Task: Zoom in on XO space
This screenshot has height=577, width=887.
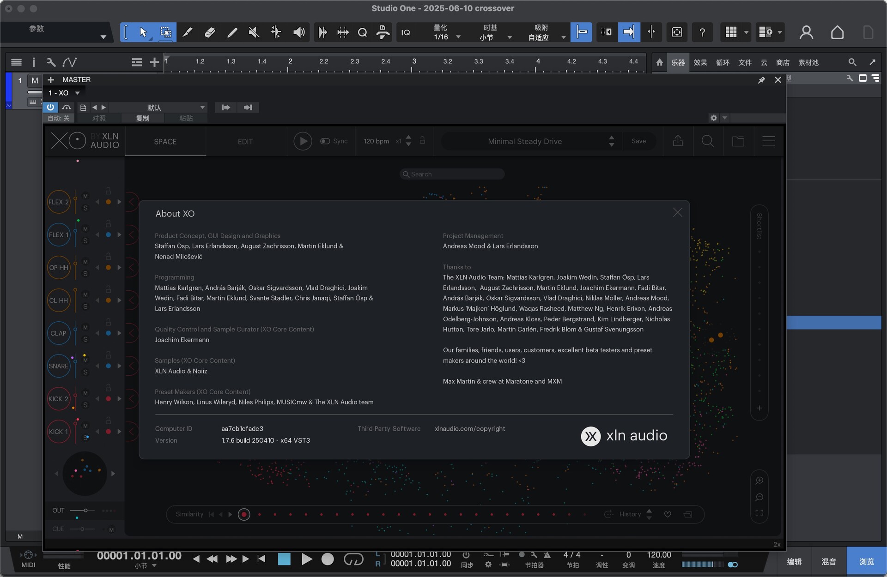Action: pos(759,481)
